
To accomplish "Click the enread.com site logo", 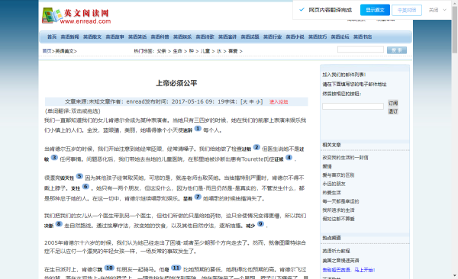I will pyautogui.click(x=76, y=16).
